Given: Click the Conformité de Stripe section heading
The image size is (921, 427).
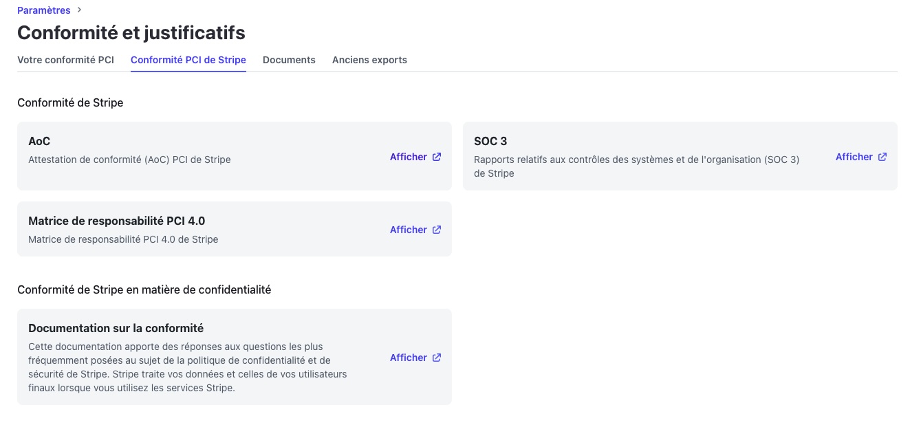Looking at the screenshot, I should tap(70, 102).
